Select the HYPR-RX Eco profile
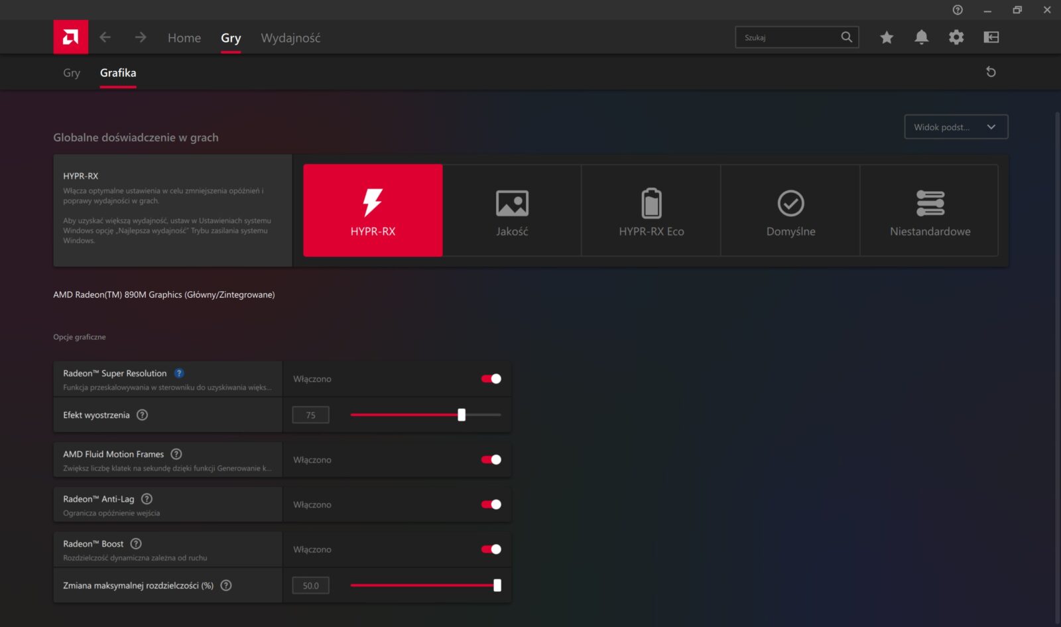Viewport: 1061px width, 627px height. [651, 210]
